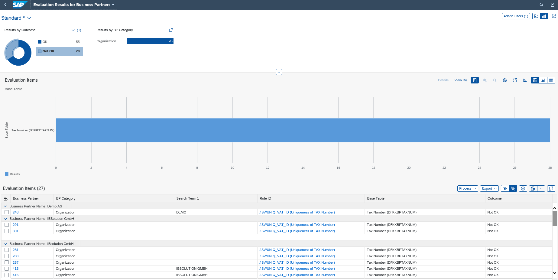The width and height of the screenshot is (558, 280).
Task: Open rule /ISV/UNIQ_VAT_ID for partner 248
Action: tap(297, 212)
